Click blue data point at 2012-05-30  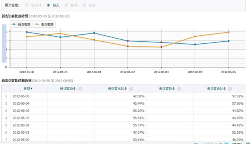pos(27,32)
